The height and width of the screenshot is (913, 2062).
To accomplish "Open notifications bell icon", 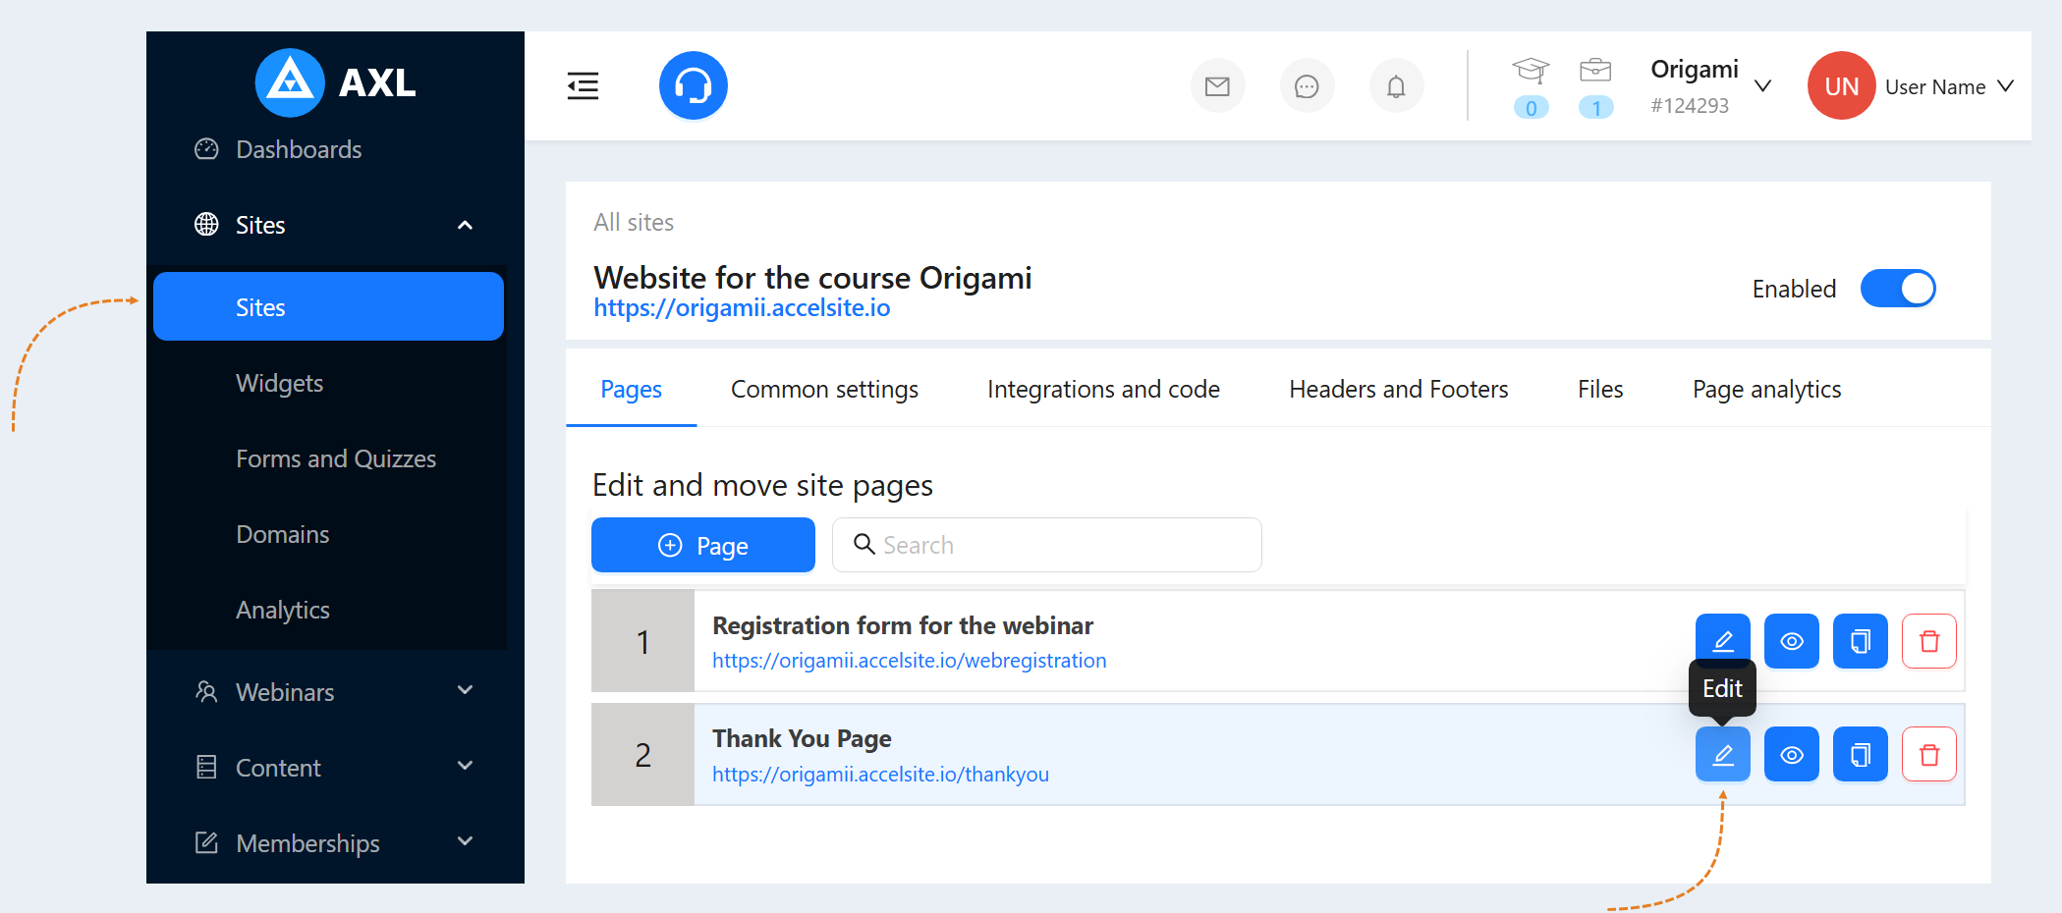I will [x=1396, y=86].
